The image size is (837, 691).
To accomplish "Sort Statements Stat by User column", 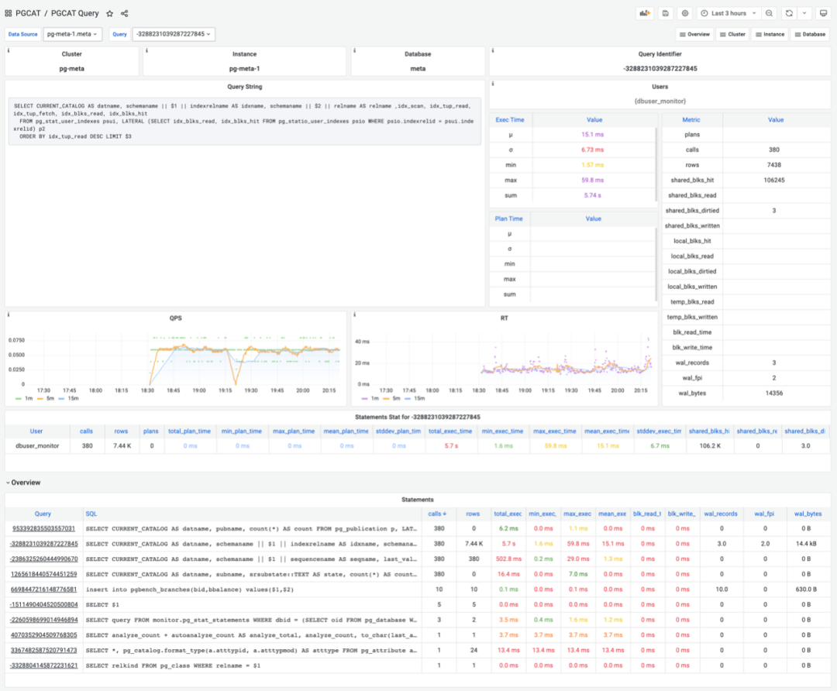I will click(36, 431).
